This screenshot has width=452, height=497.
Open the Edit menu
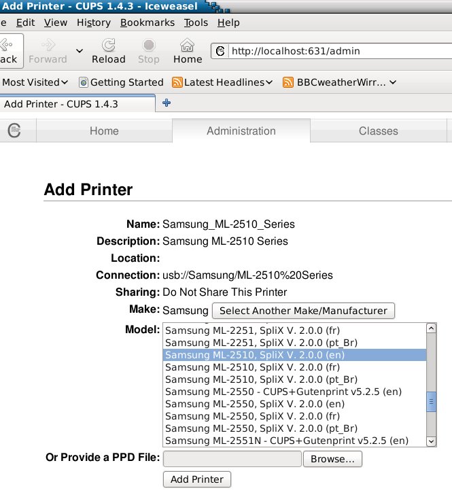point(25,22)
